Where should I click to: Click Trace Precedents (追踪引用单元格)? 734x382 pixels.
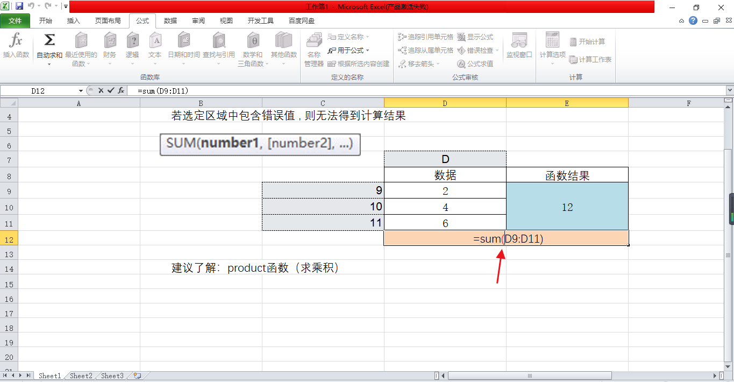click(425, 37)
